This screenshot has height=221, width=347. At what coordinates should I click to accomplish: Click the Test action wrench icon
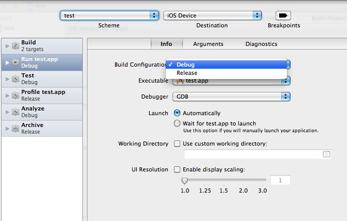tap(15, 79)
